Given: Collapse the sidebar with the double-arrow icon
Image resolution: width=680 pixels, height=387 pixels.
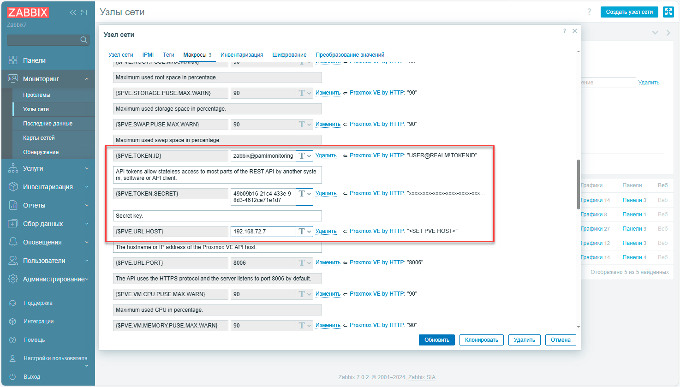Looking at the screenshot, I should click(x=73, y=12).
